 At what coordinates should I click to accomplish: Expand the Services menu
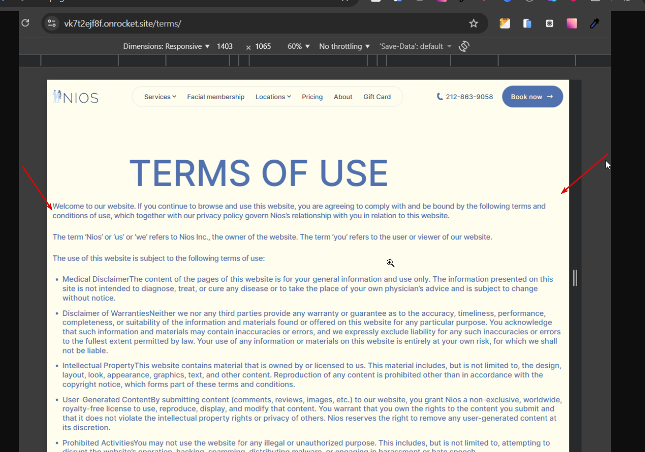point(160,97)
